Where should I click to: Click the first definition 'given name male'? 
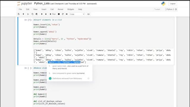pyautogui.click(x=70, y=67)
